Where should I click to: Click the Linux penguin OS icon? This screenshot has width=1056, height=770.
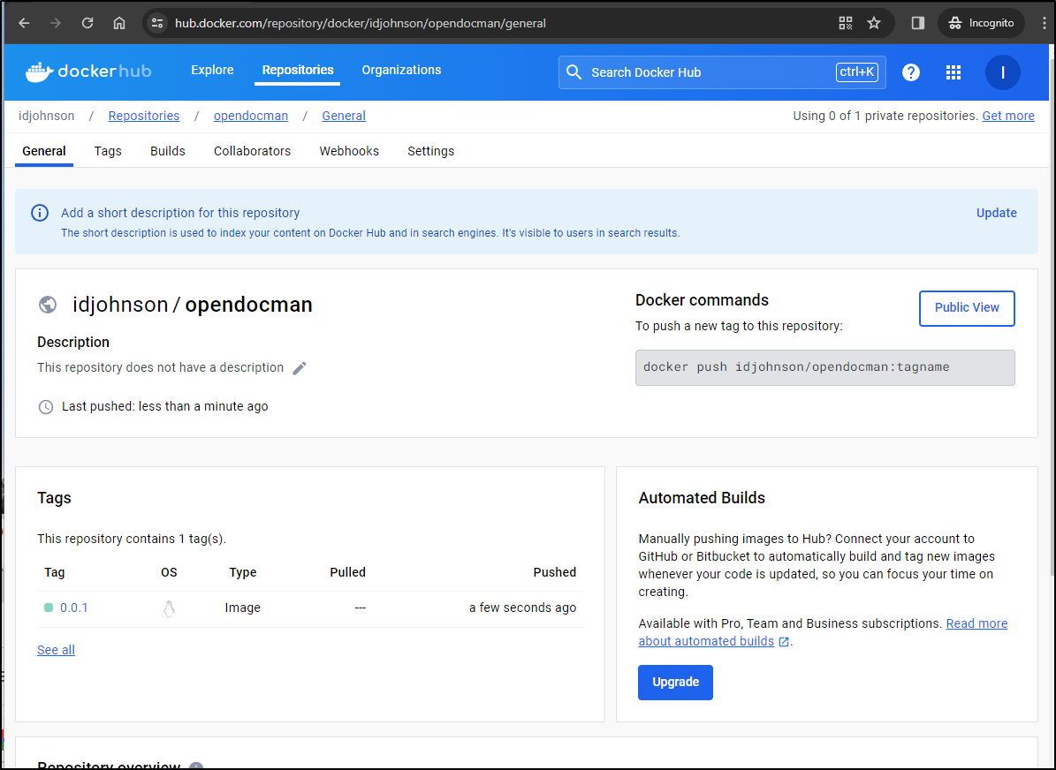coord(169,608)
